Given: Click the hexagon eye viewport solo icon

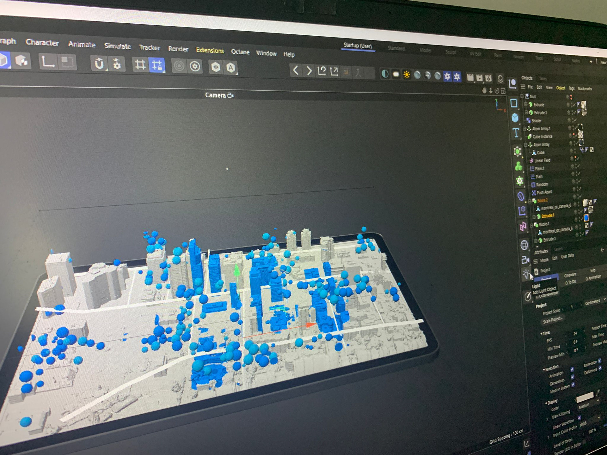Looking at the screenshot, I should (x=216, y=67).
